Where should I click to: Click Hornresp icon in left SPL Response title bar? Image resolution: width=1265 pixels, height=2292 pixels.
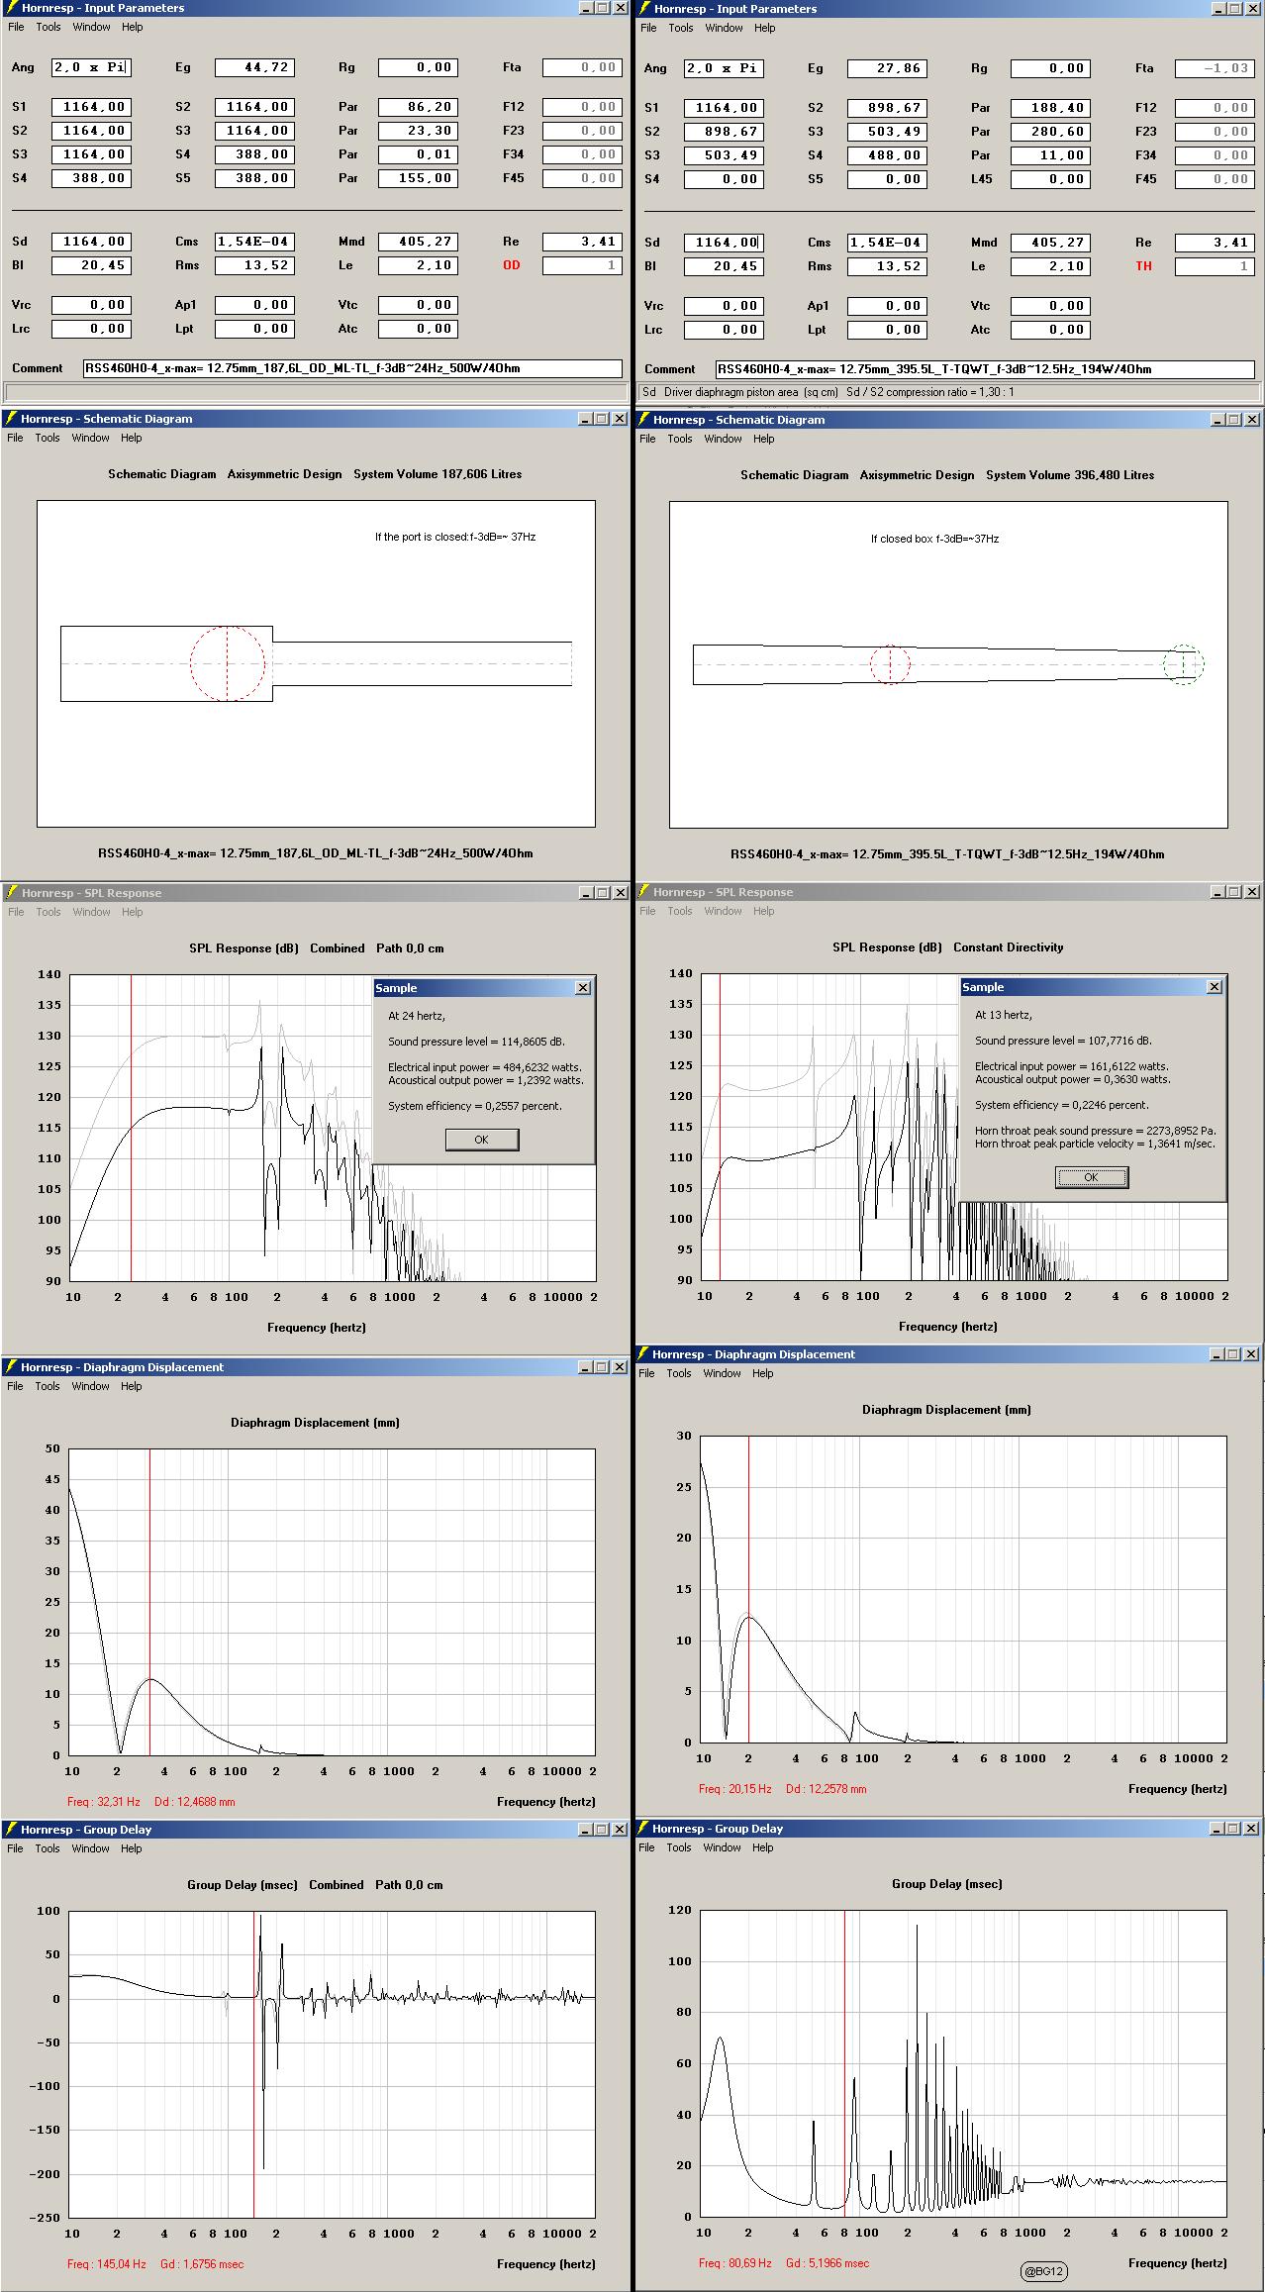[x=11, y=893]
